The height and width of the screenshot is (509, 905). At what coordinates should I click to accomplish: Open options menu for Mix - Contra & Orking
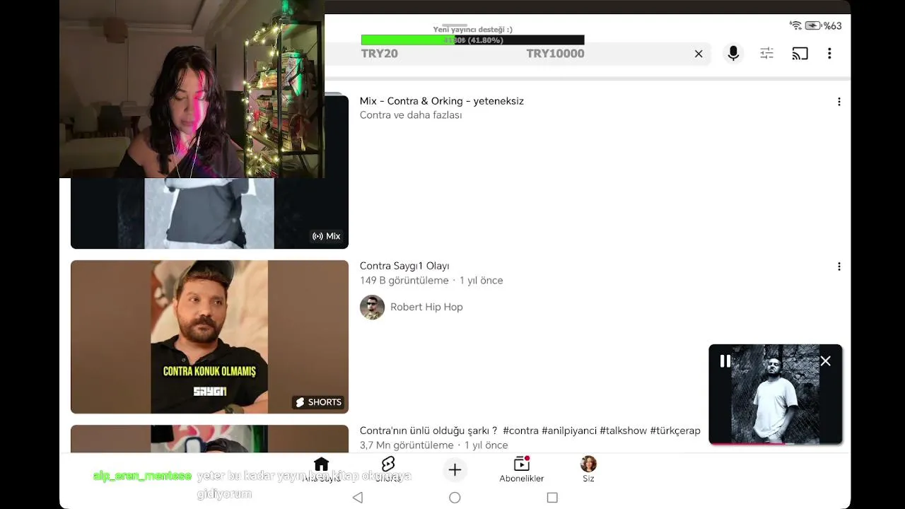coord(839,102)
